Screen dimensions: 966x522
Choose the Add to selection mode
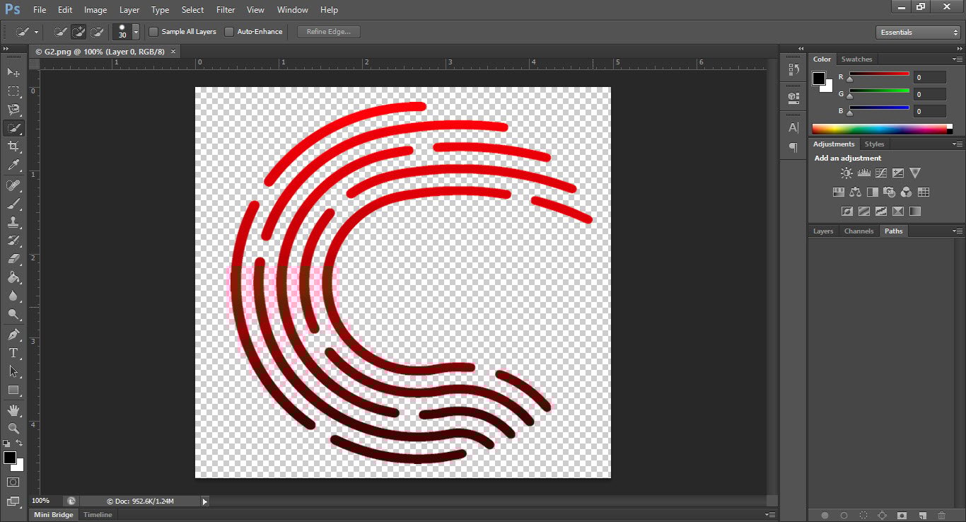point(79,32)
